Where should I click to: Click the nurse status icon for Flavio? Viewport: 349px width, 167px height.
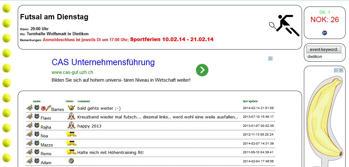(x=71, y=116)
